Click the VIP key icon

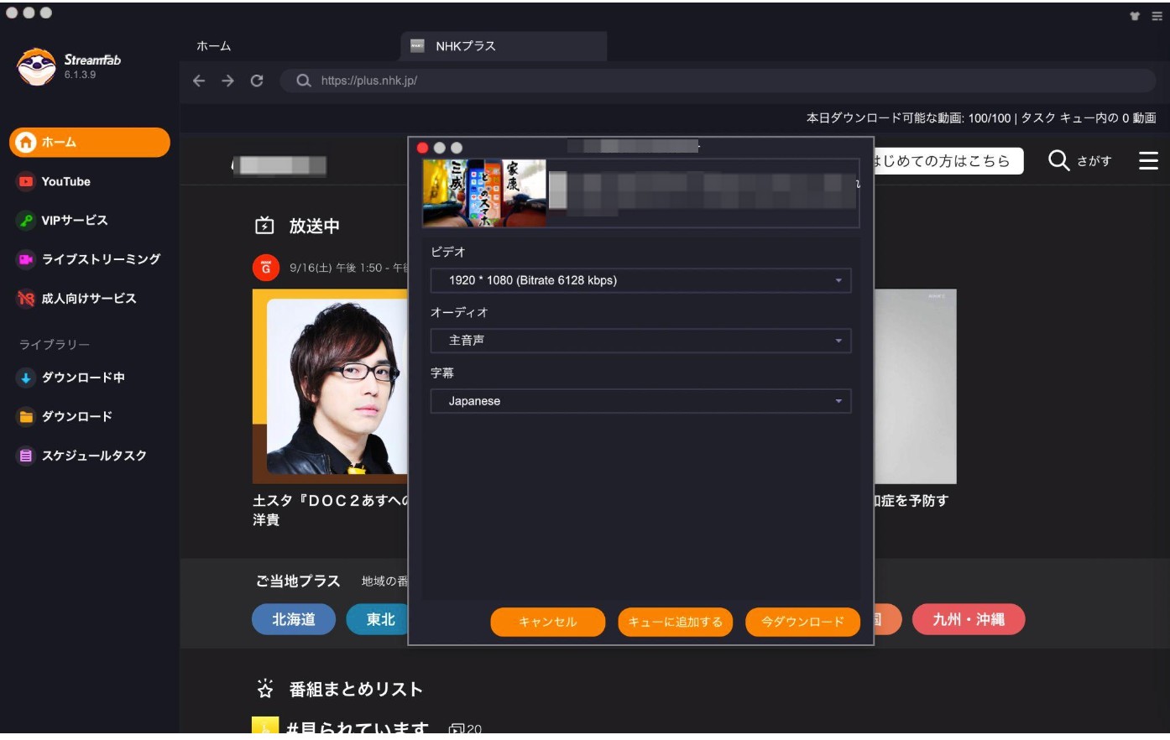(x=26, y=221)
